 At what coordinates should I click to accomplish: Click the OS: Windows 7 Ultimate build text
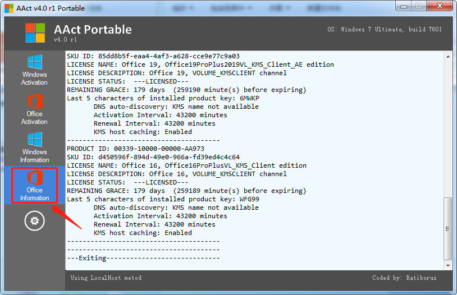[385, 29]
